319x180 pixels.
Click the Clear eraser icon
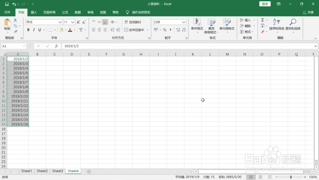(263, 32)
